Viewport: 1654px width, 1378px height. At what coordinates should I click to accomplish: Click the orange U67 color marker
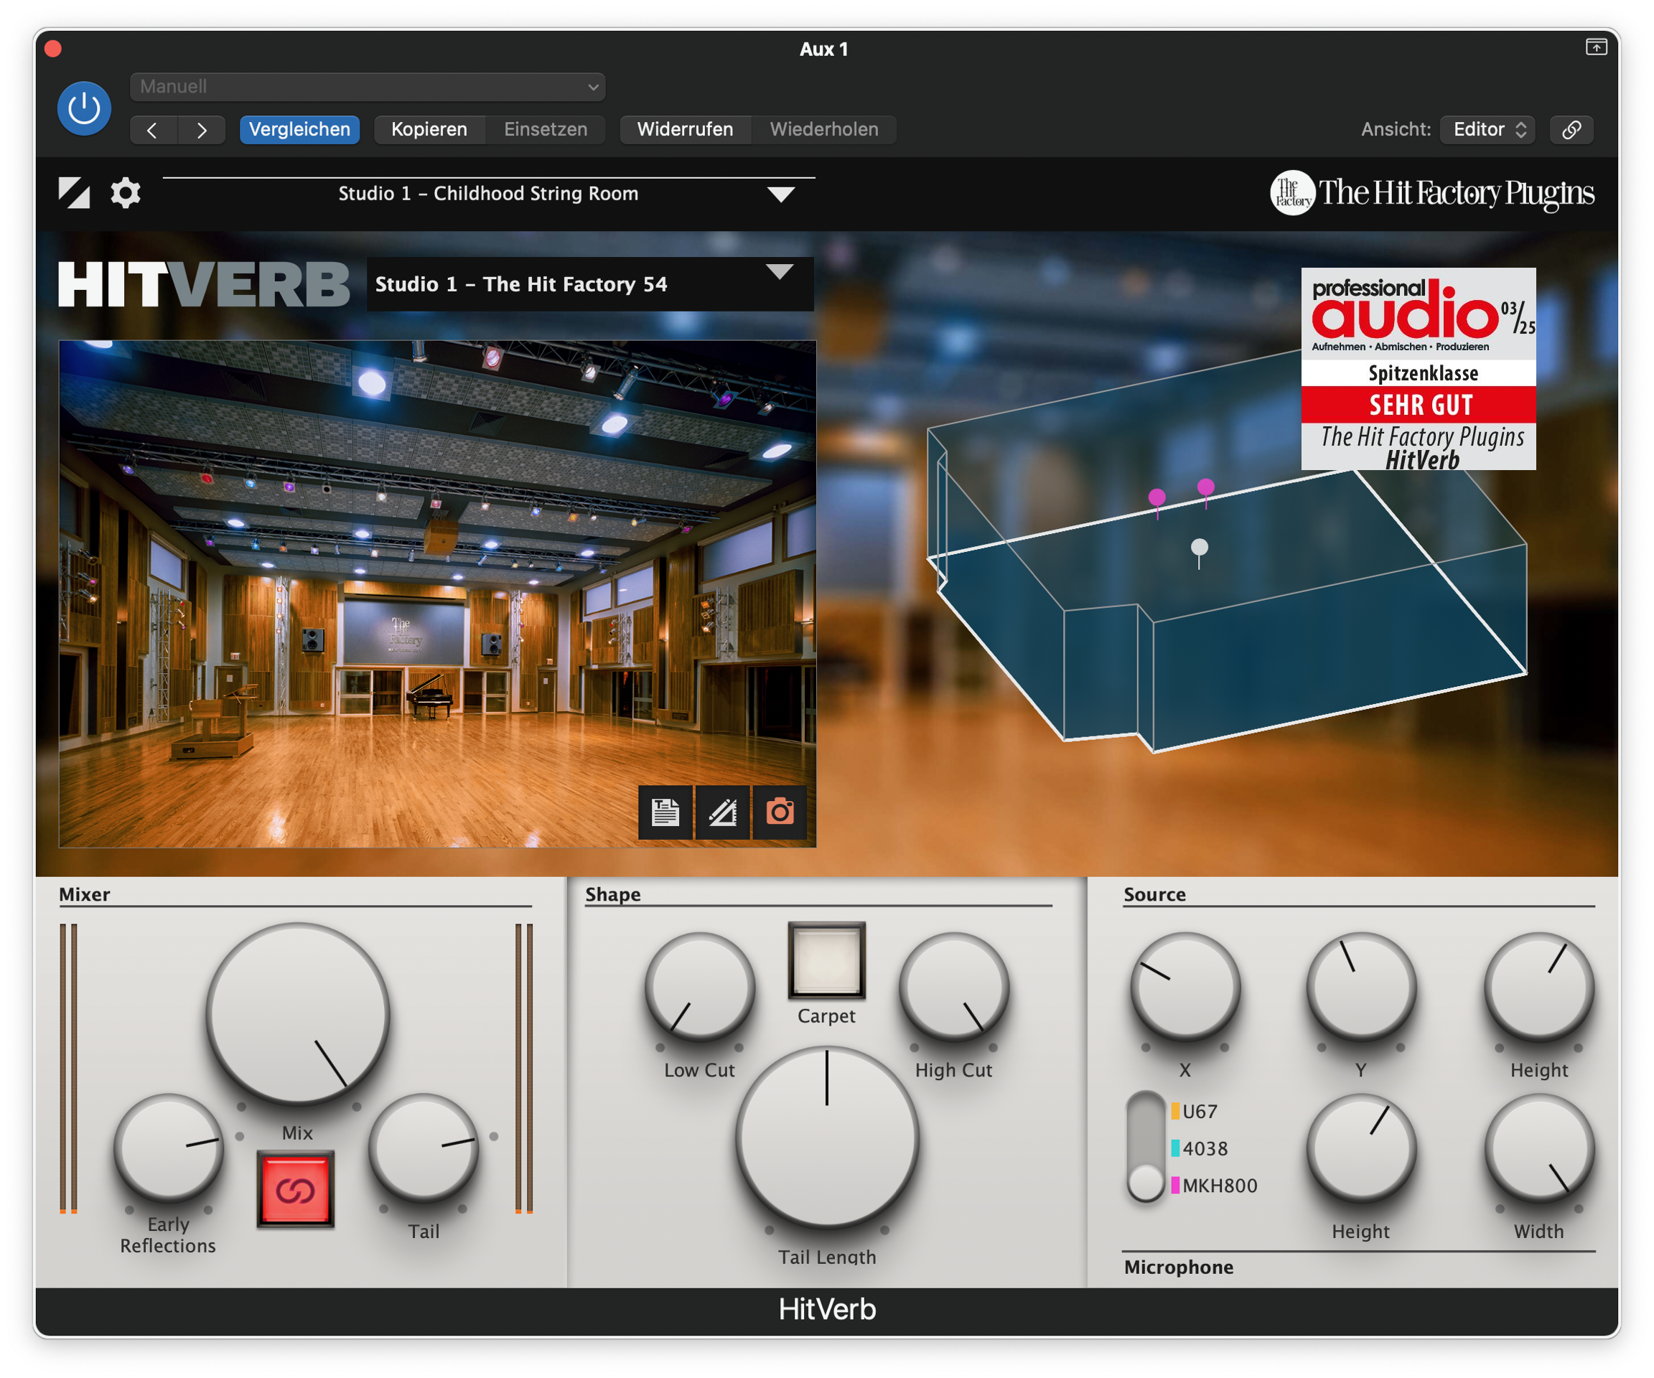click(x=1175, y=1111)
